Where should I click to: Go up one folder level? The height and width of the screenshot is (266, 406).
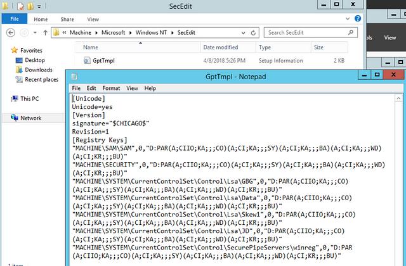[x=45, y=32]
